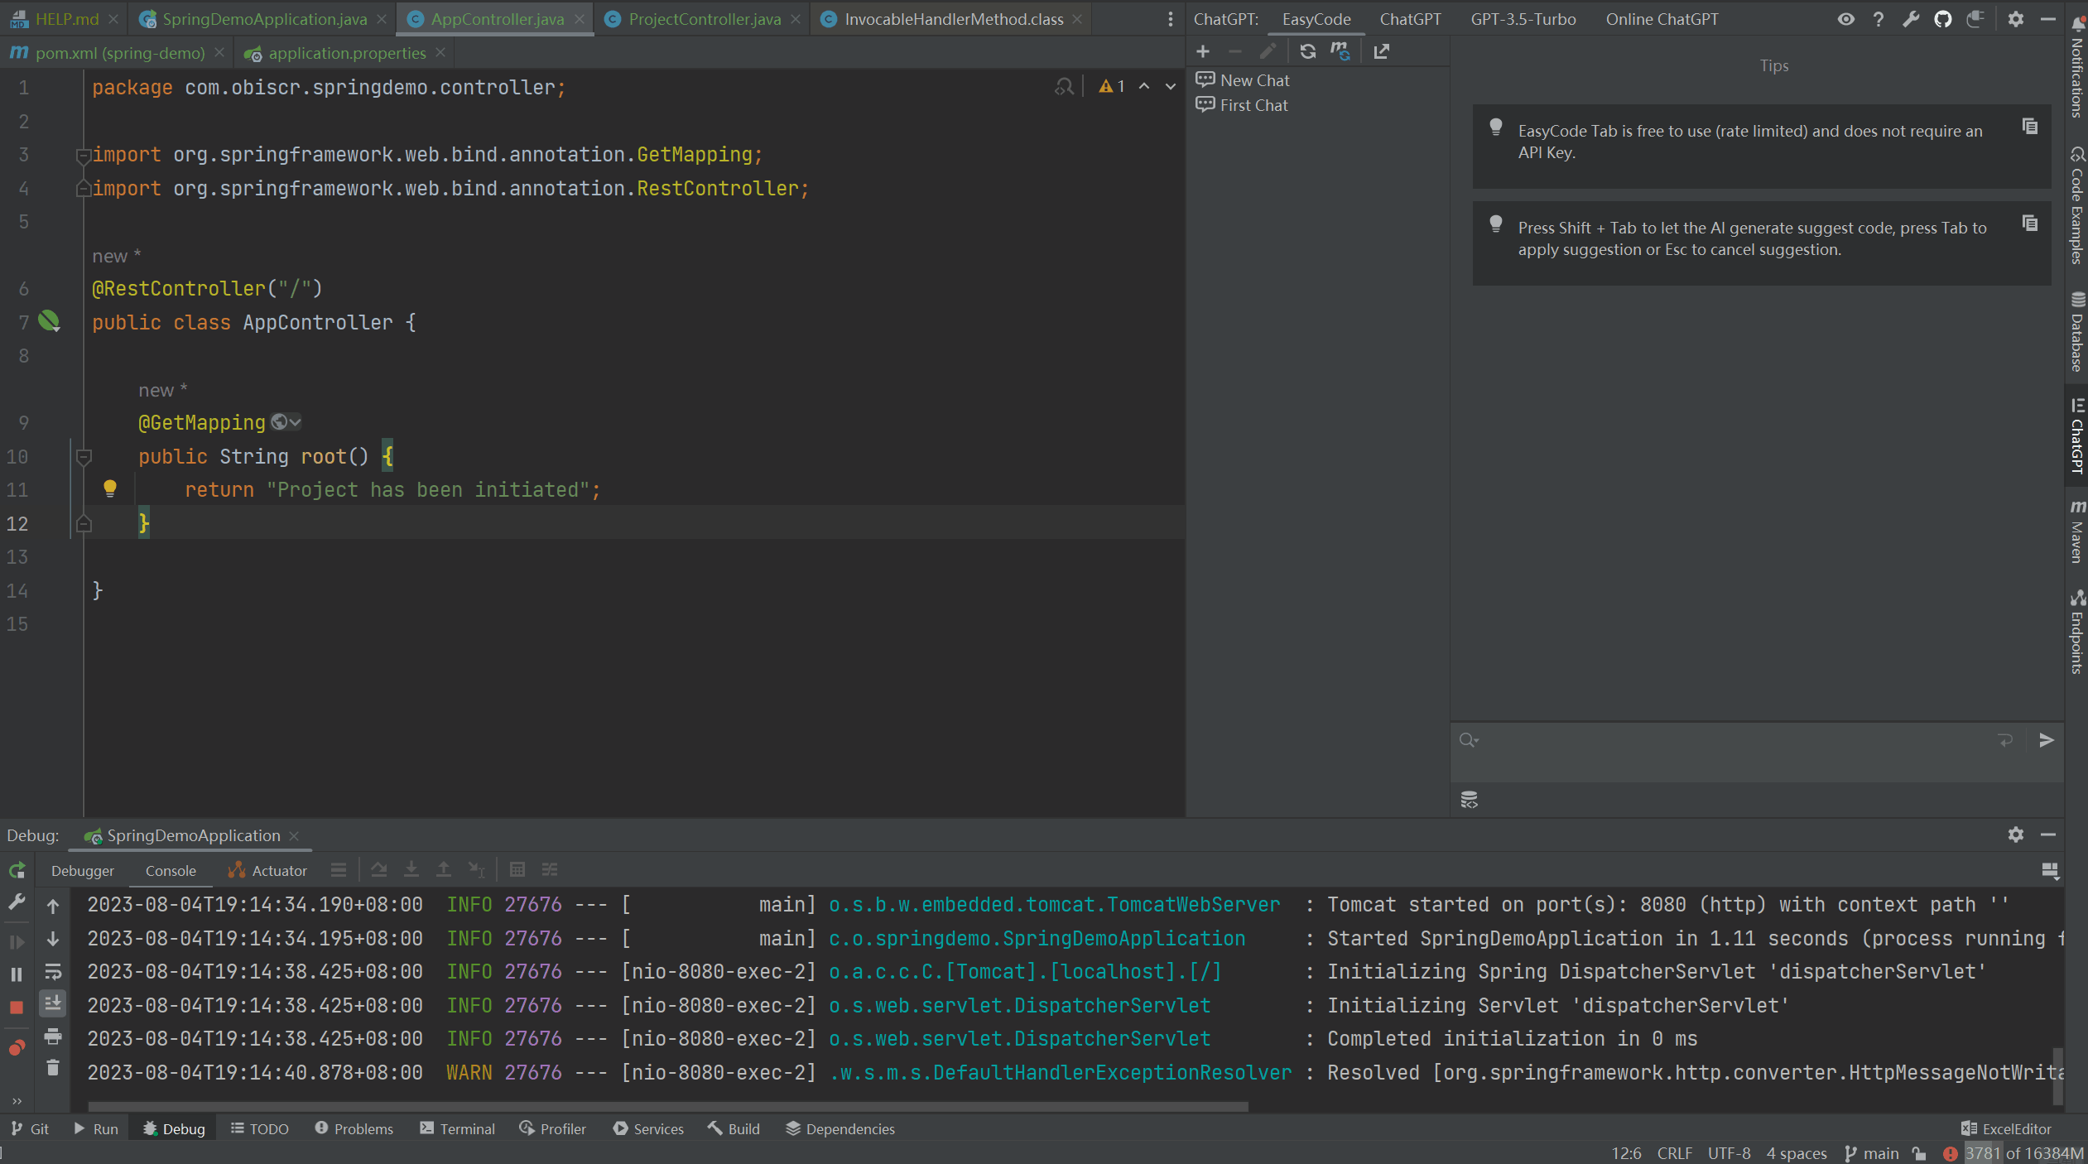Stop the debug session with red square icon

16,1005
